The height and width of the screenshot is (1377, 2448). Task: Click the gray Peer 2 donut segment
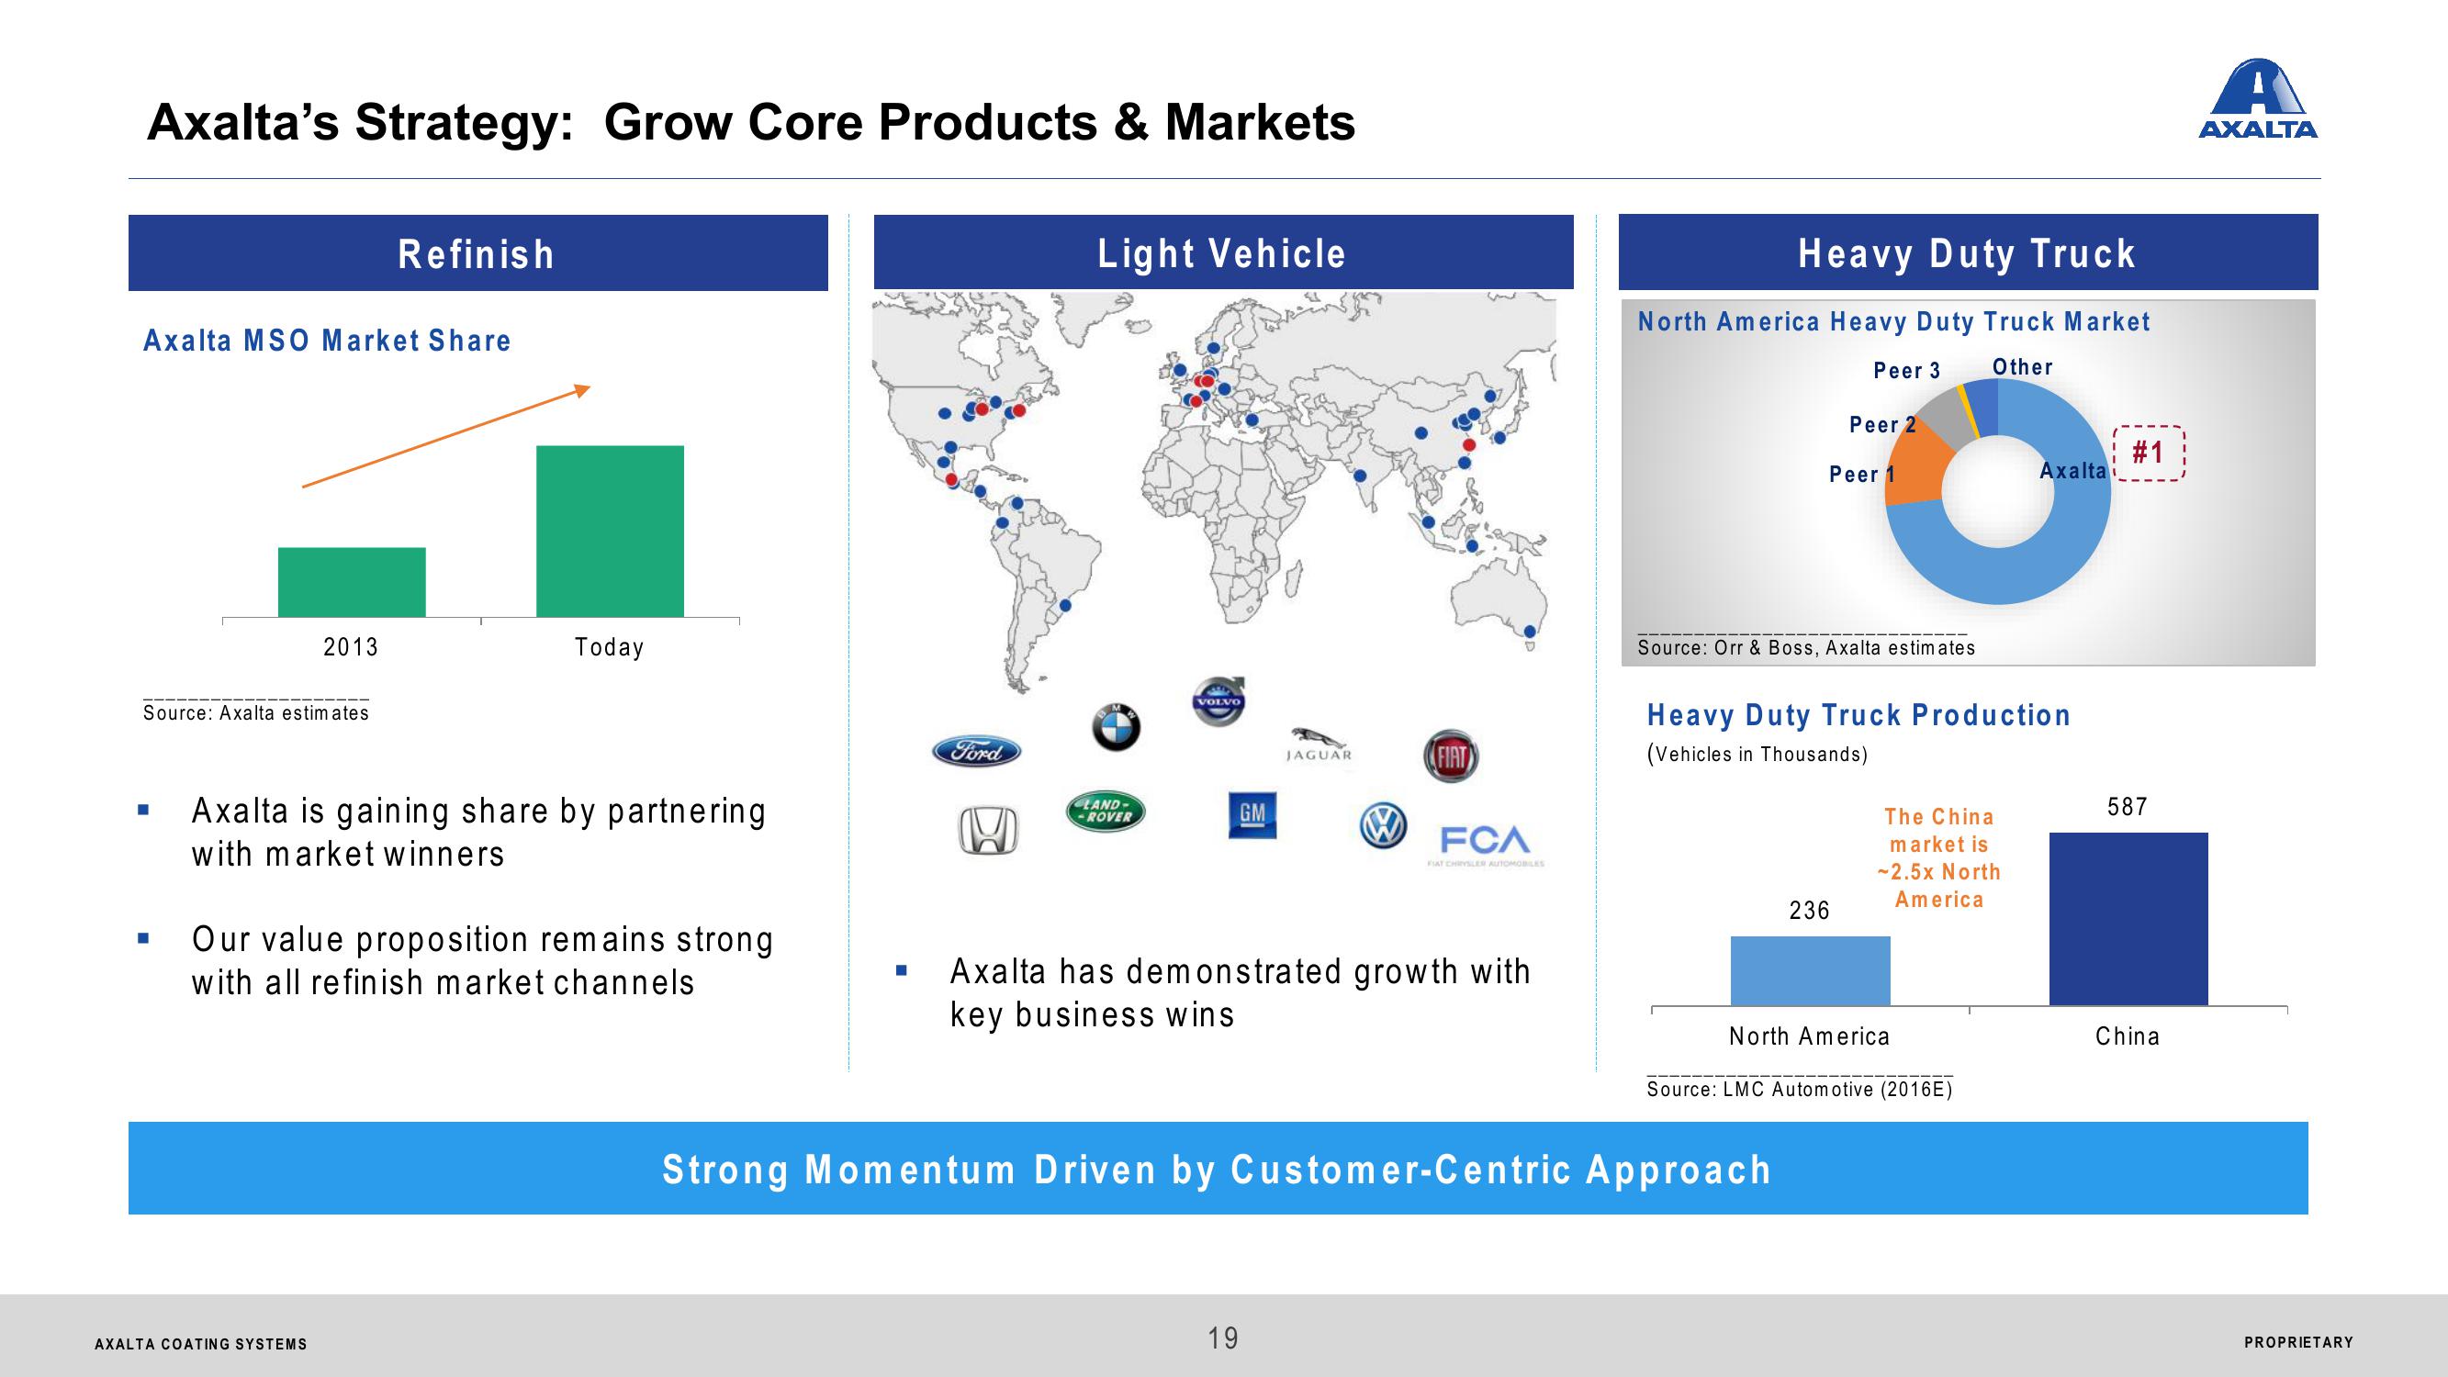[1944, 421]
